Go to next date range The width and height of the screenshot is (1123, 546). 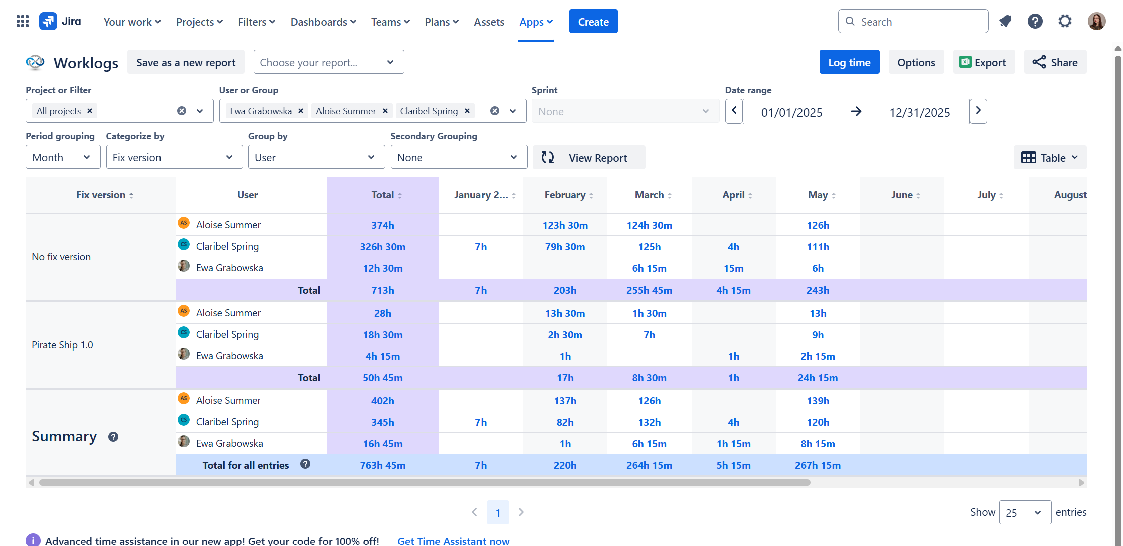point(978,111)
